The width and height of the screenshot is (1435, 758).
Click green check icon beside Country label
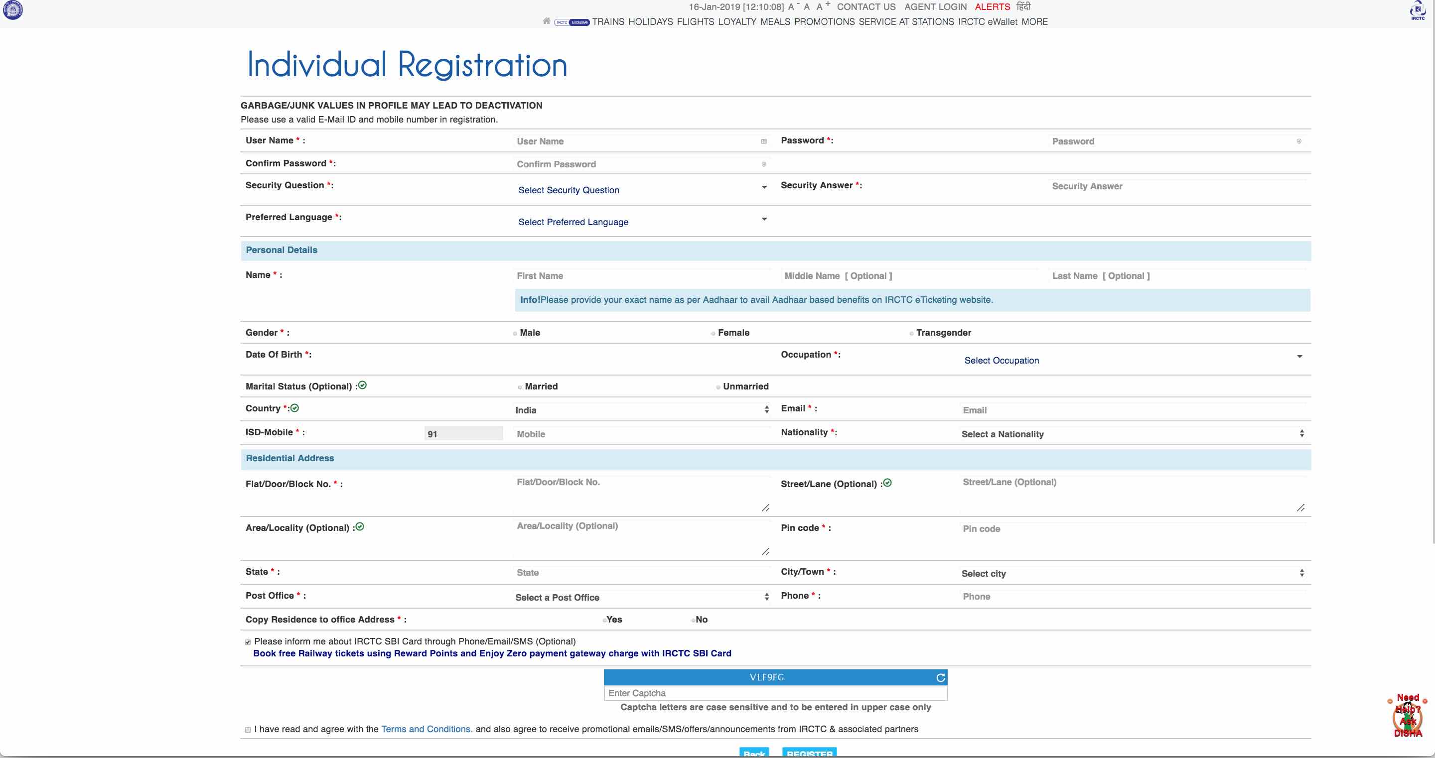[x=294, y=408]
